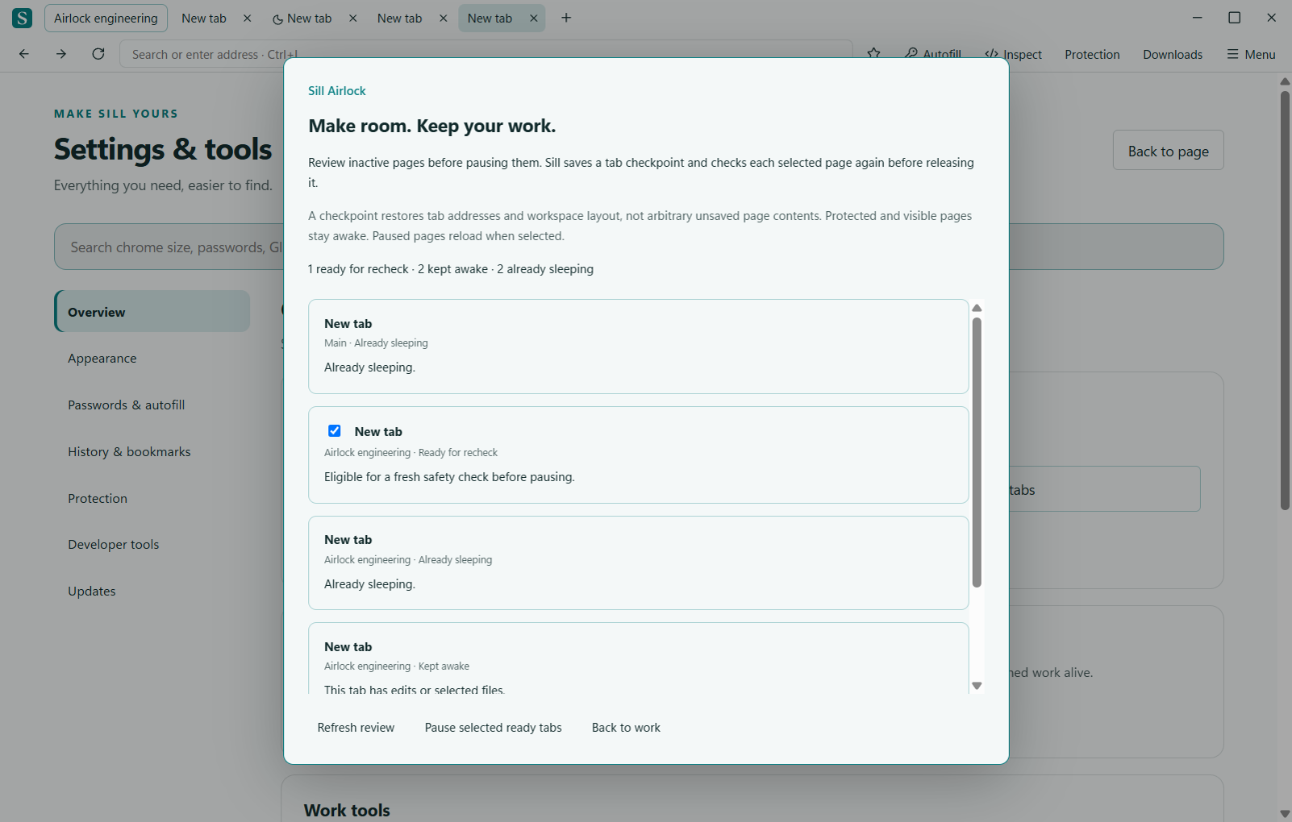Image resolution: width=1292 pixels, height=822 pixels.
Task: Click the dialog list scroll-up arrow
Action: click(977, 308)
